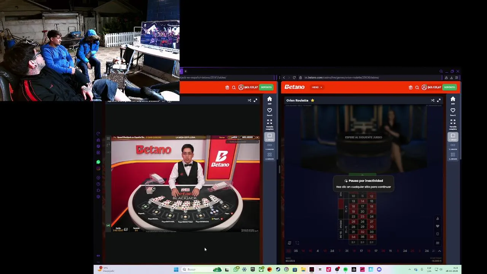Select 4 juegos layout in blackjack sidebar

(x=269, y=156)
